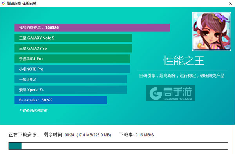Viewport: 235px width, 154px height.
Task: Click the filled part of download progress bar
Action: click(15, 146)
